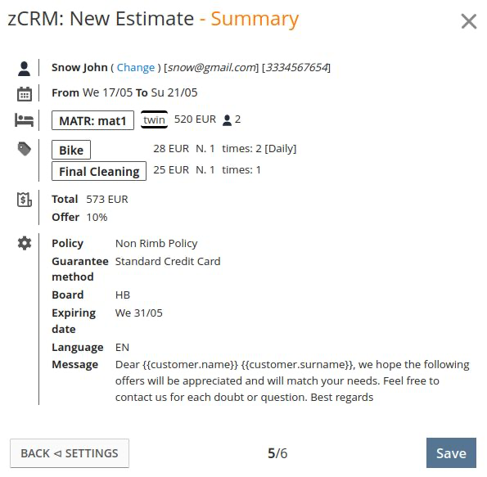The image size is (487, 477).
Task: Select the Bike extra badge
Action: click(71, 150)
